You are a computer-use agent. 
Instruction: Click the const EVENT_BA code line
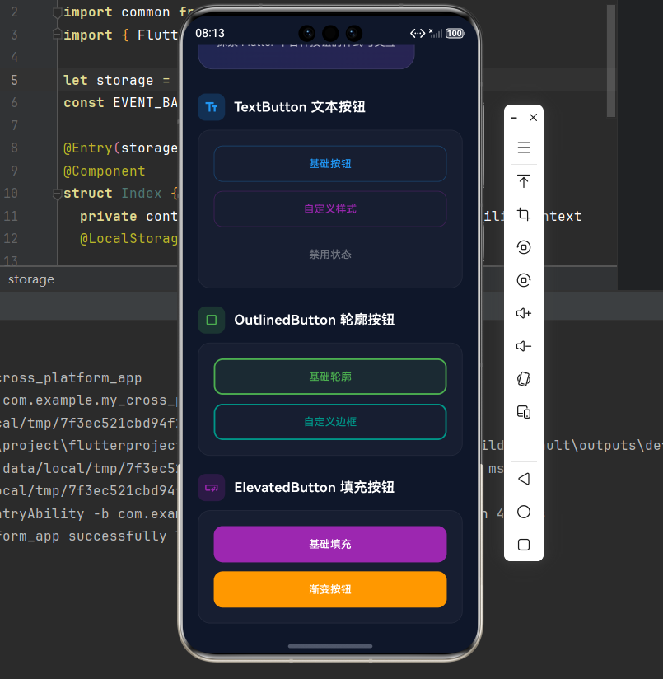(x=121, y=103)
